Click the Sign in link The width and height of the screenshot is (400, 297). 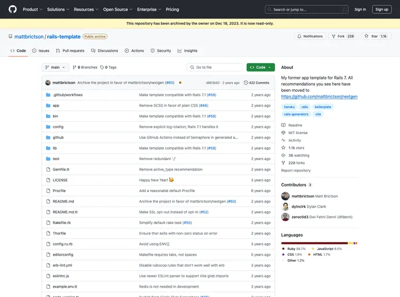point(360,9)
